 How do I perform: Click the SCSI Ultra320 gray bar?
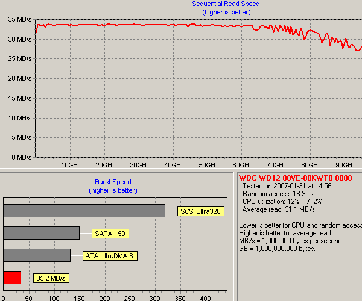tap(84, 211)
